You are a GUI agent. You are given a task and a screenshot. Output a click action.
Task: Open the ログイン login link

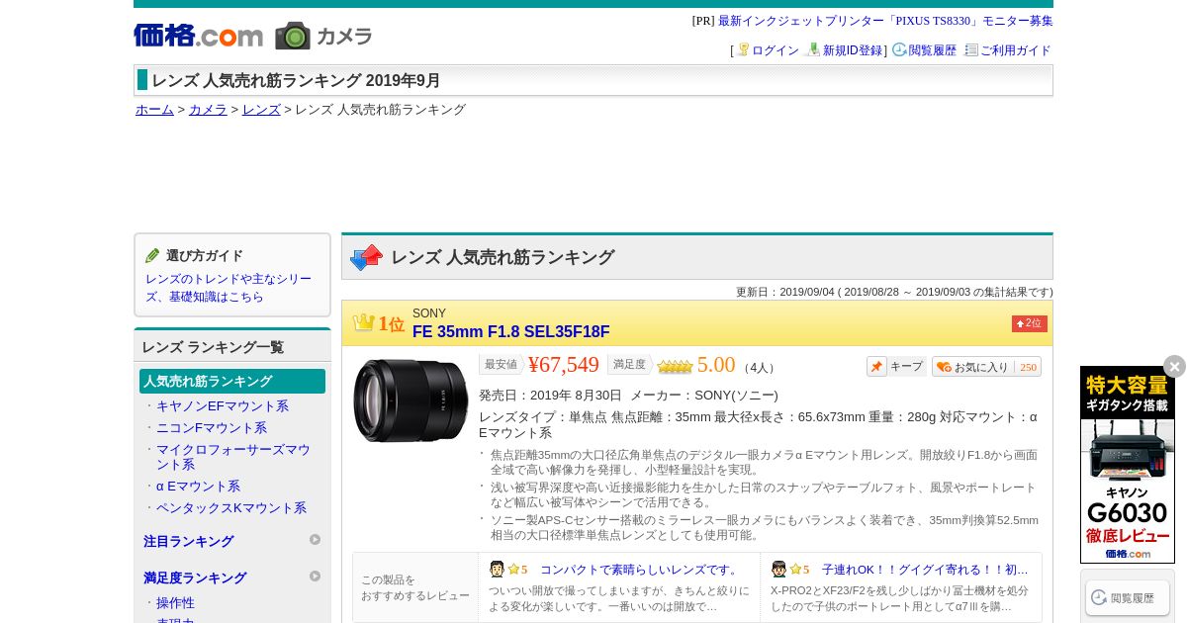coord(775,50)
